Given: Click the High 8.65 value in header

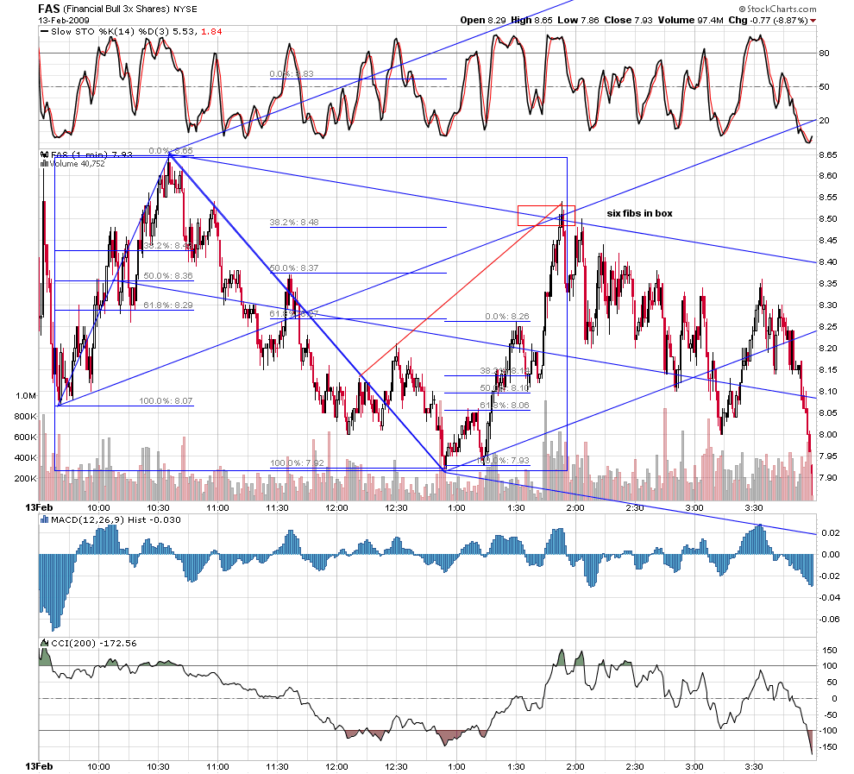Looking at the screenshot, I should pyautogui.click(x=531, y=20).
